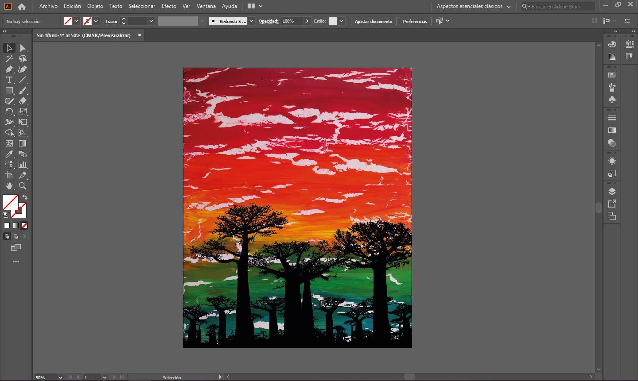
Task: Select the Curvature tool
Action: pos(23,69)
